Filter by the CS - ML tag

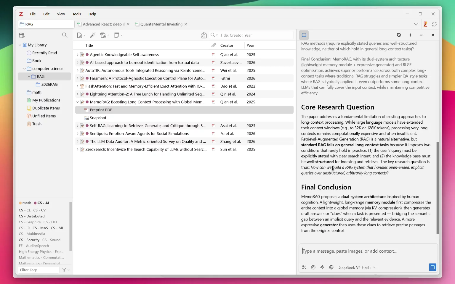(x=57, y=228)
